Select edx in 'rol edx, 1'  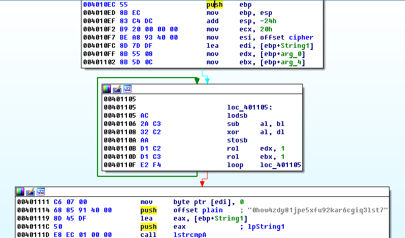[x=266, y=149]
